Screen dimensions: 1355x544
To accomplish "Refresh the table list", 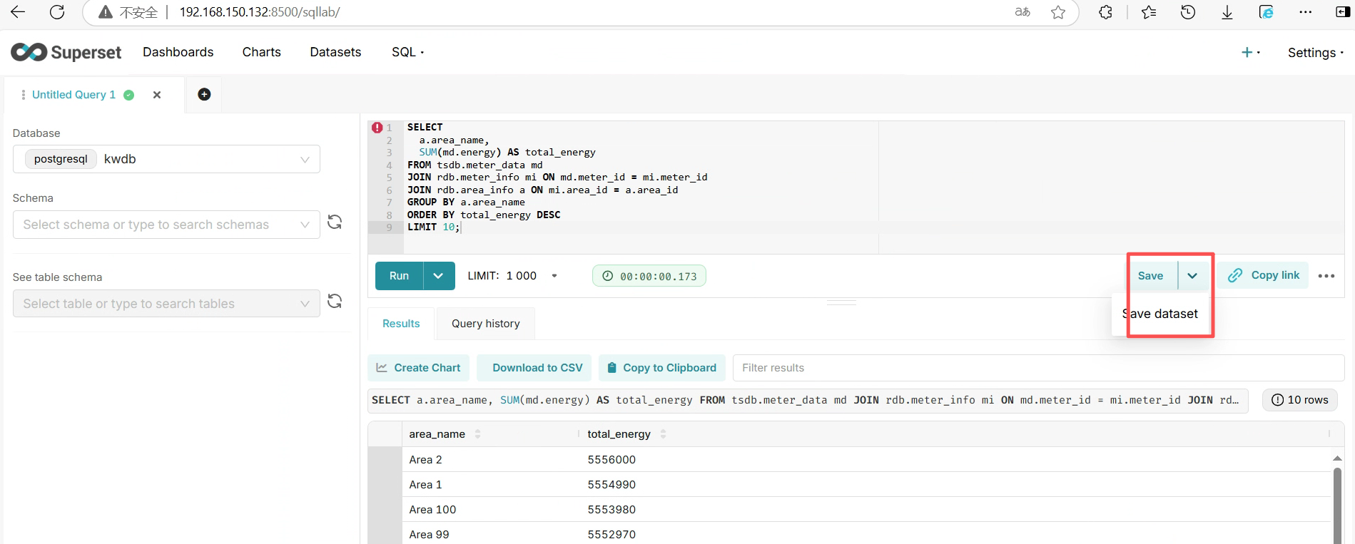I will (x=335, y=302).
